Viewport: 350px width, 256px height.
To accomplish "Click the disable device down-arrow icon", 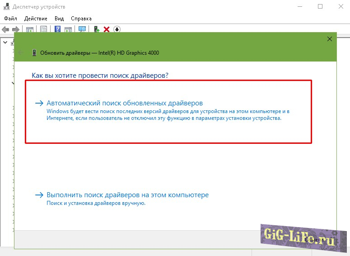I will [x=117, y=29].
